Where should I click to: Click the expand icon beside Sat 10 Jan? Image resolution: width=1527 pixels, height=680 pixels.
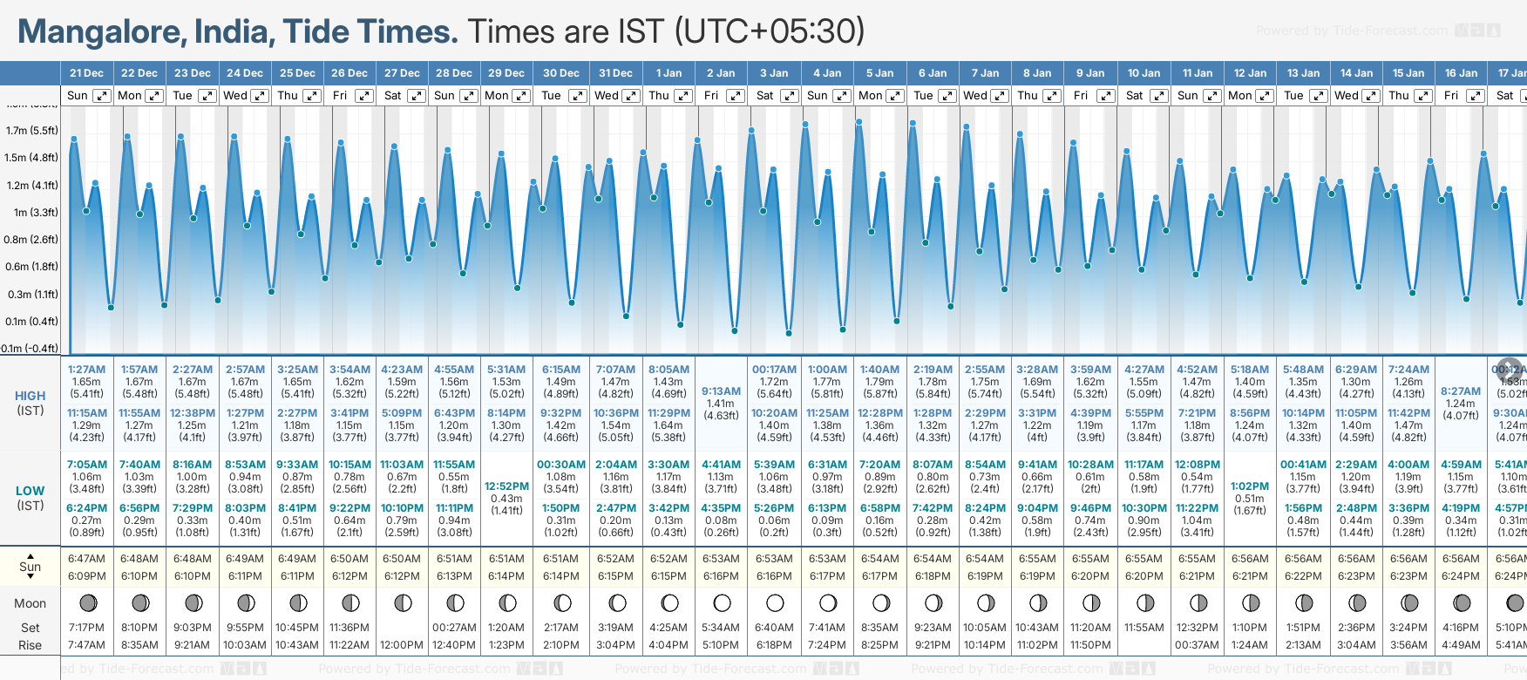[1158, 96]
